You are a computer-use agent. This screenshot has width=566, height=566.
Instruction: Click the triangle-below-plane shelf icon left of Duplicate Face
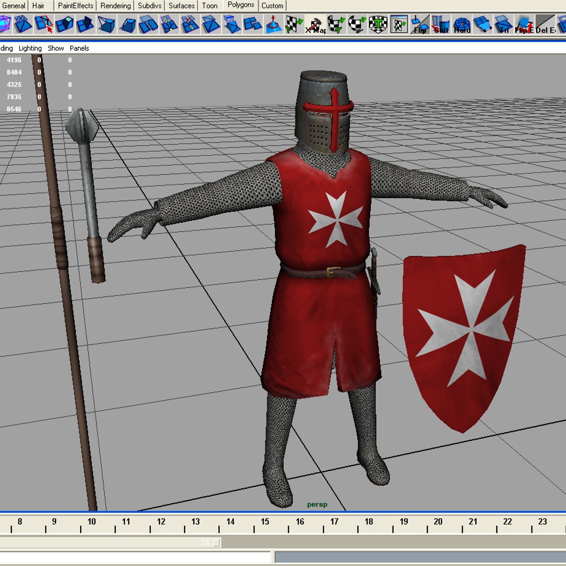[x=211, y=25]
